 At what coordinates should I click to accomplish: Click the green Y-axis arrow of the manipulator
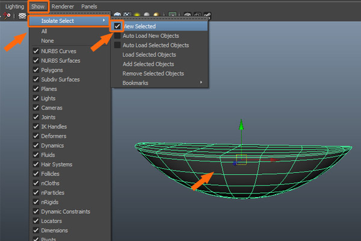(x=241, y=125)
